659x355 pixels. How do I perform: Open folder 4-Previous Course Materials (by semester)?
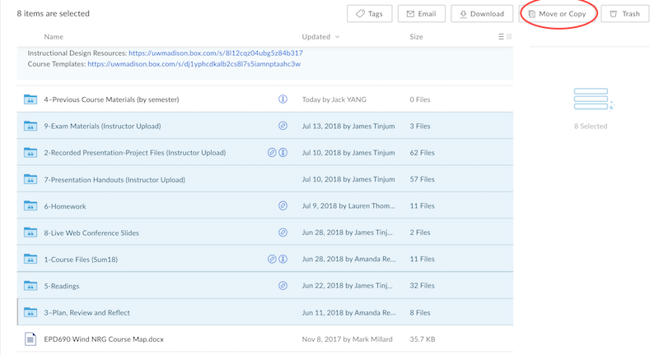(111, 99)
